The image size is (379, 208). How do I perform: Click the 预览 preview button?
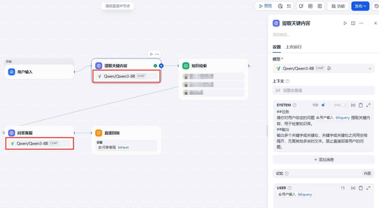point(265,6)
